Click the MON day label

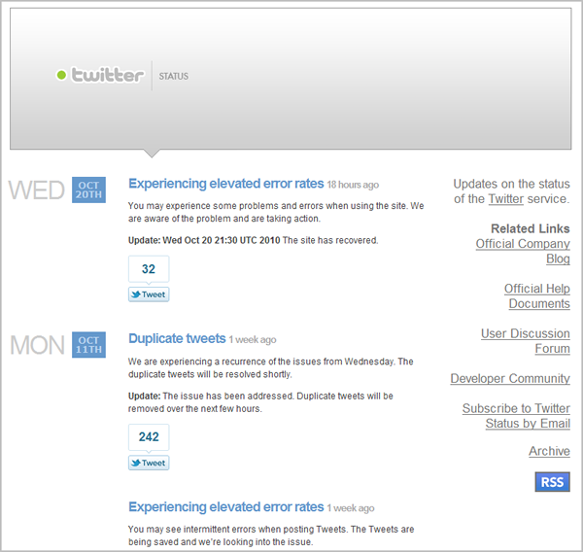pyautogui.click(x=37, y=345)
